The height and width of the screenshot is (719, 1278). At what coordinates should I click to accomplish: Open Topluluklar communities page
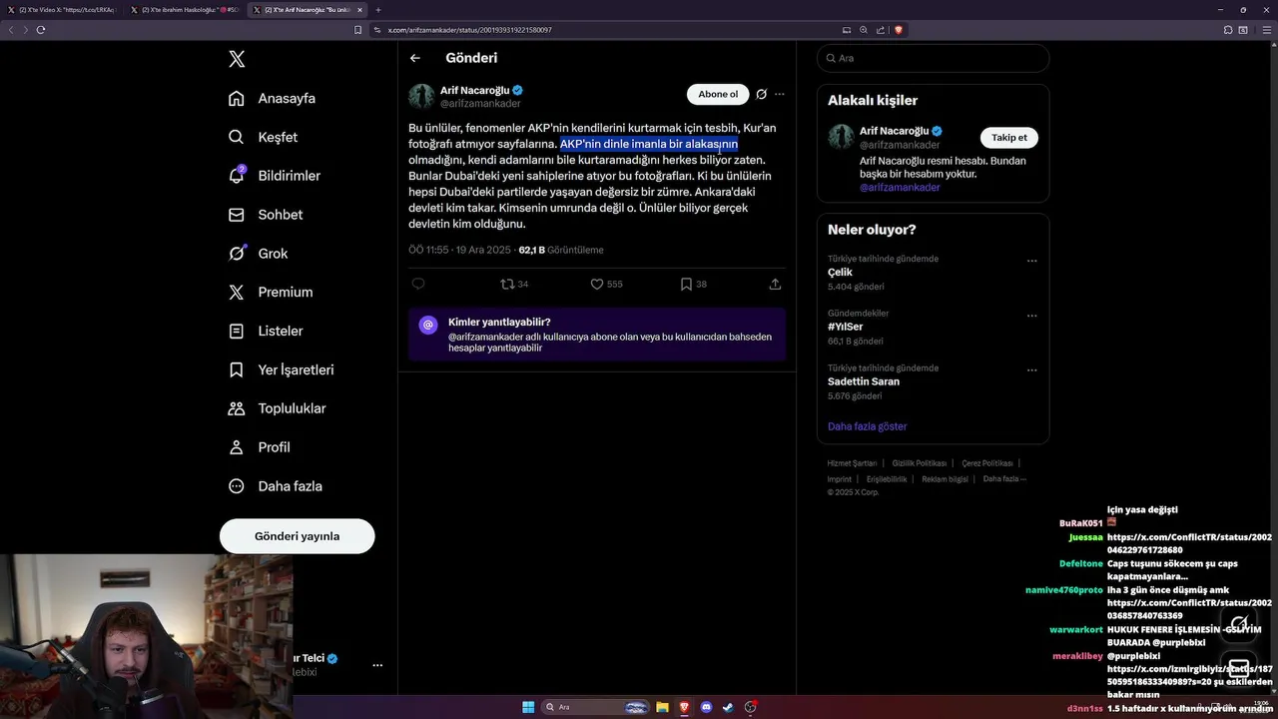[277, 408]
